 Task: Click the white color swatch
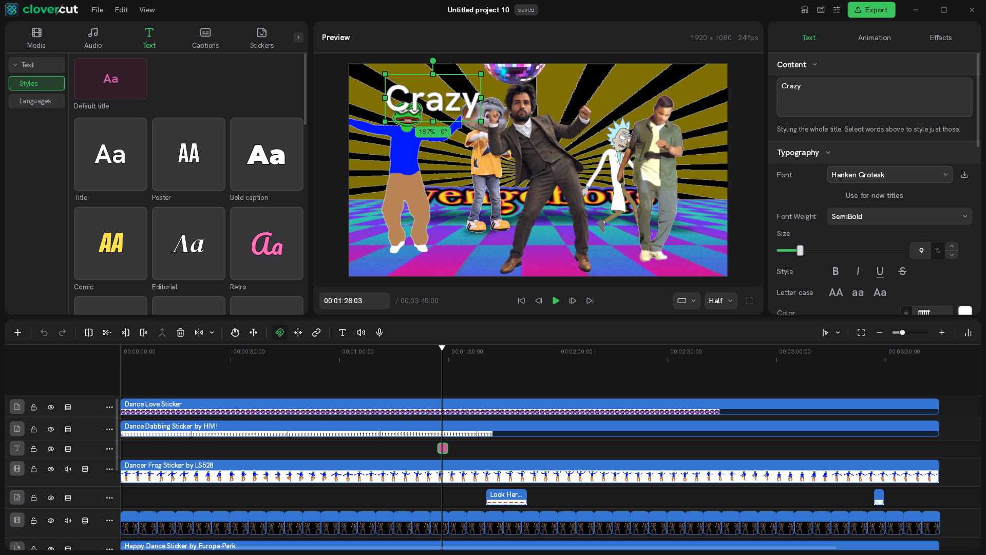[x=965, y=311]
